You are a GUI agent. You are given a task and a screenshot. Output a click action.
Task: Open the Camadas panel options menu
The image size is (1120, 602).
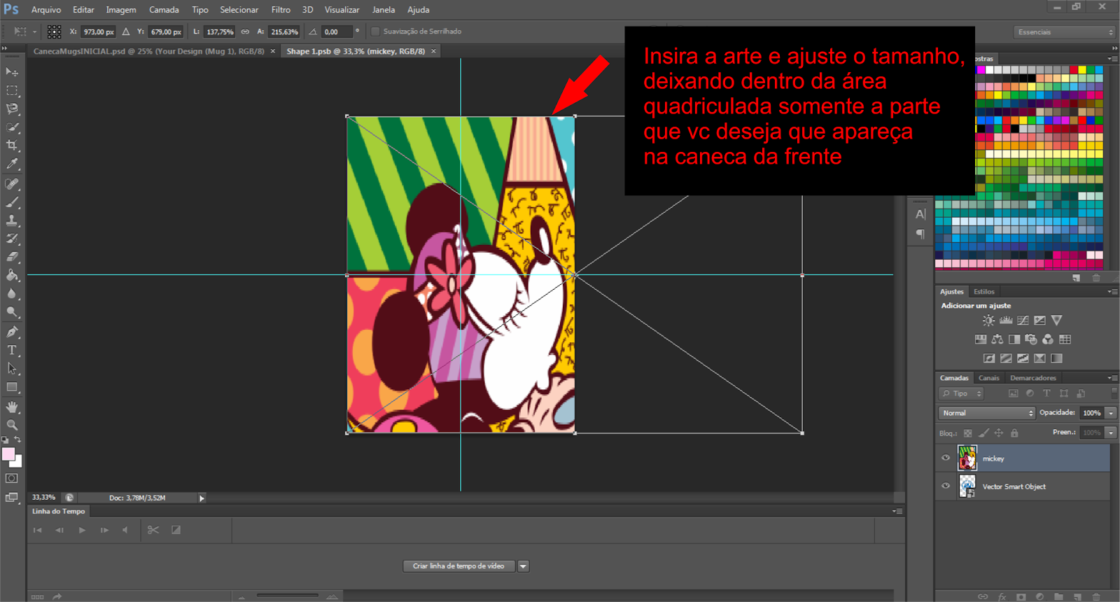[x=1112, y=378]
